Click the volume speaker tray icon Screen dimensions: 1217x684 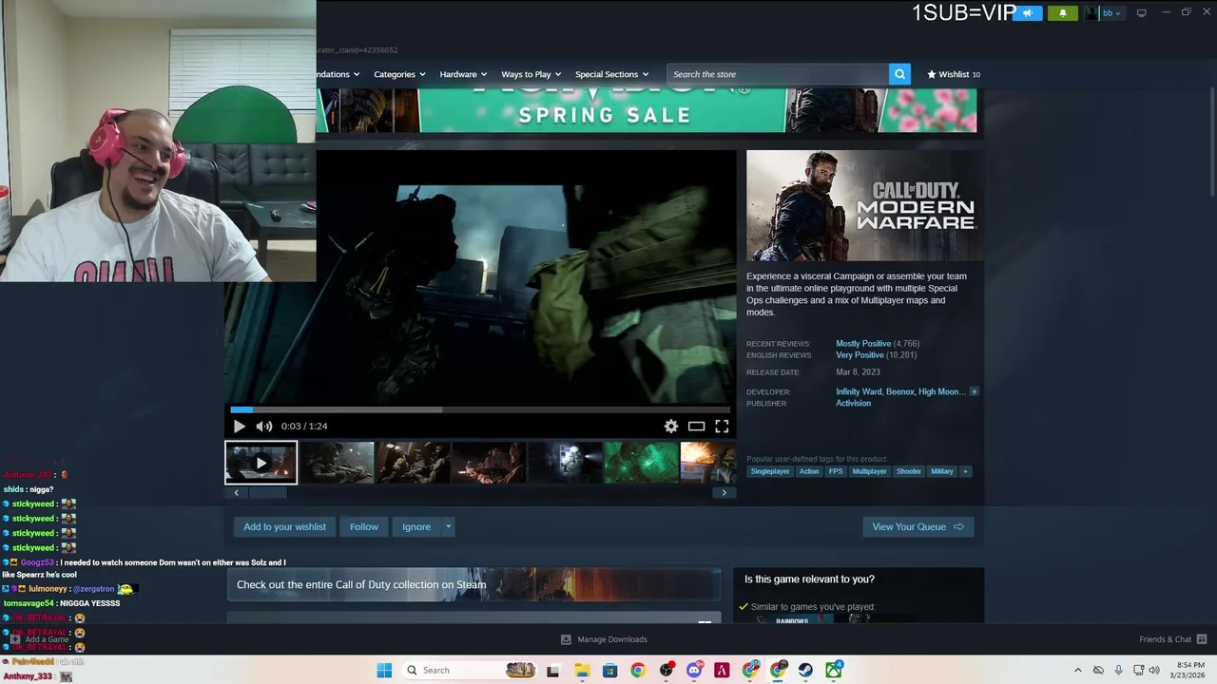(x=1154, y=670)
